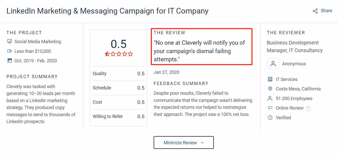Click the employees icon beside '51-200 Employees'
This screenshot has width=338, height=155.
pos(270,98)
